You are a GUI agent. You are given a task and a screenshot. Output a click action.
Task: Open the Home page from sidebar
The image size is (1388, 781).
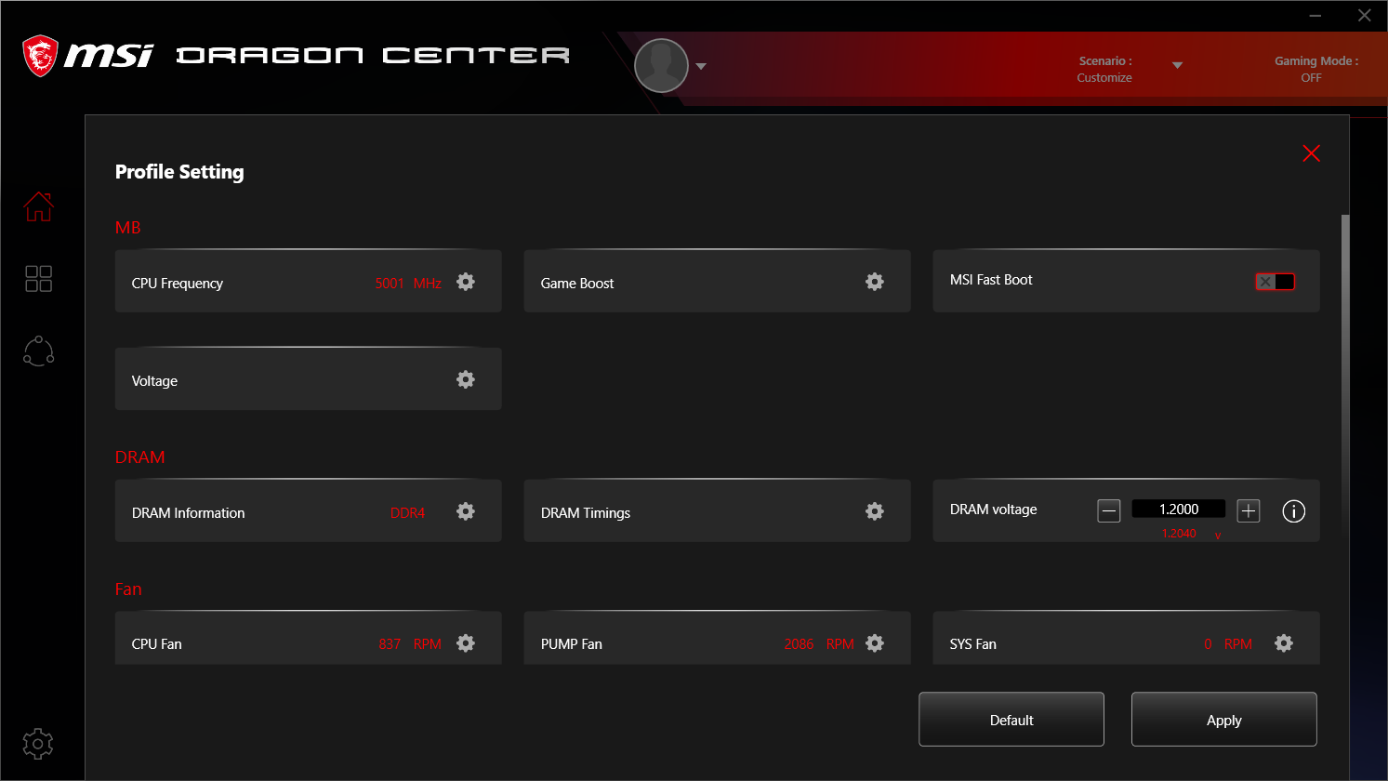point(38,206)
